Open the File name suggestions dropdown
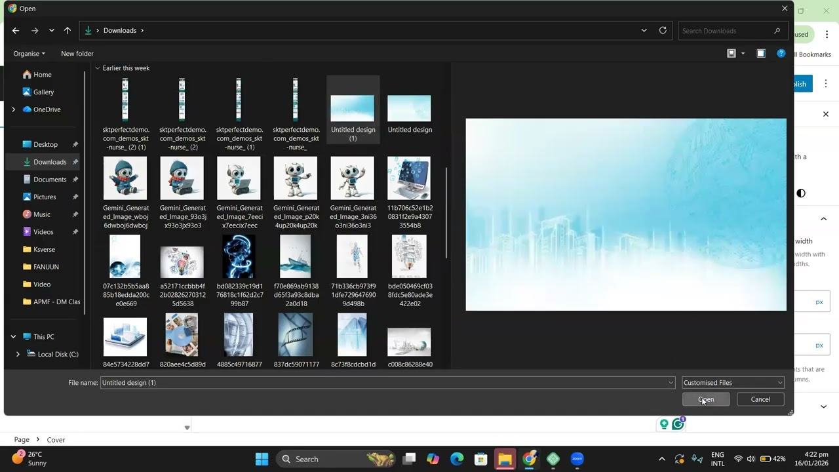This screenshot has width=839, height=472. 671,383
